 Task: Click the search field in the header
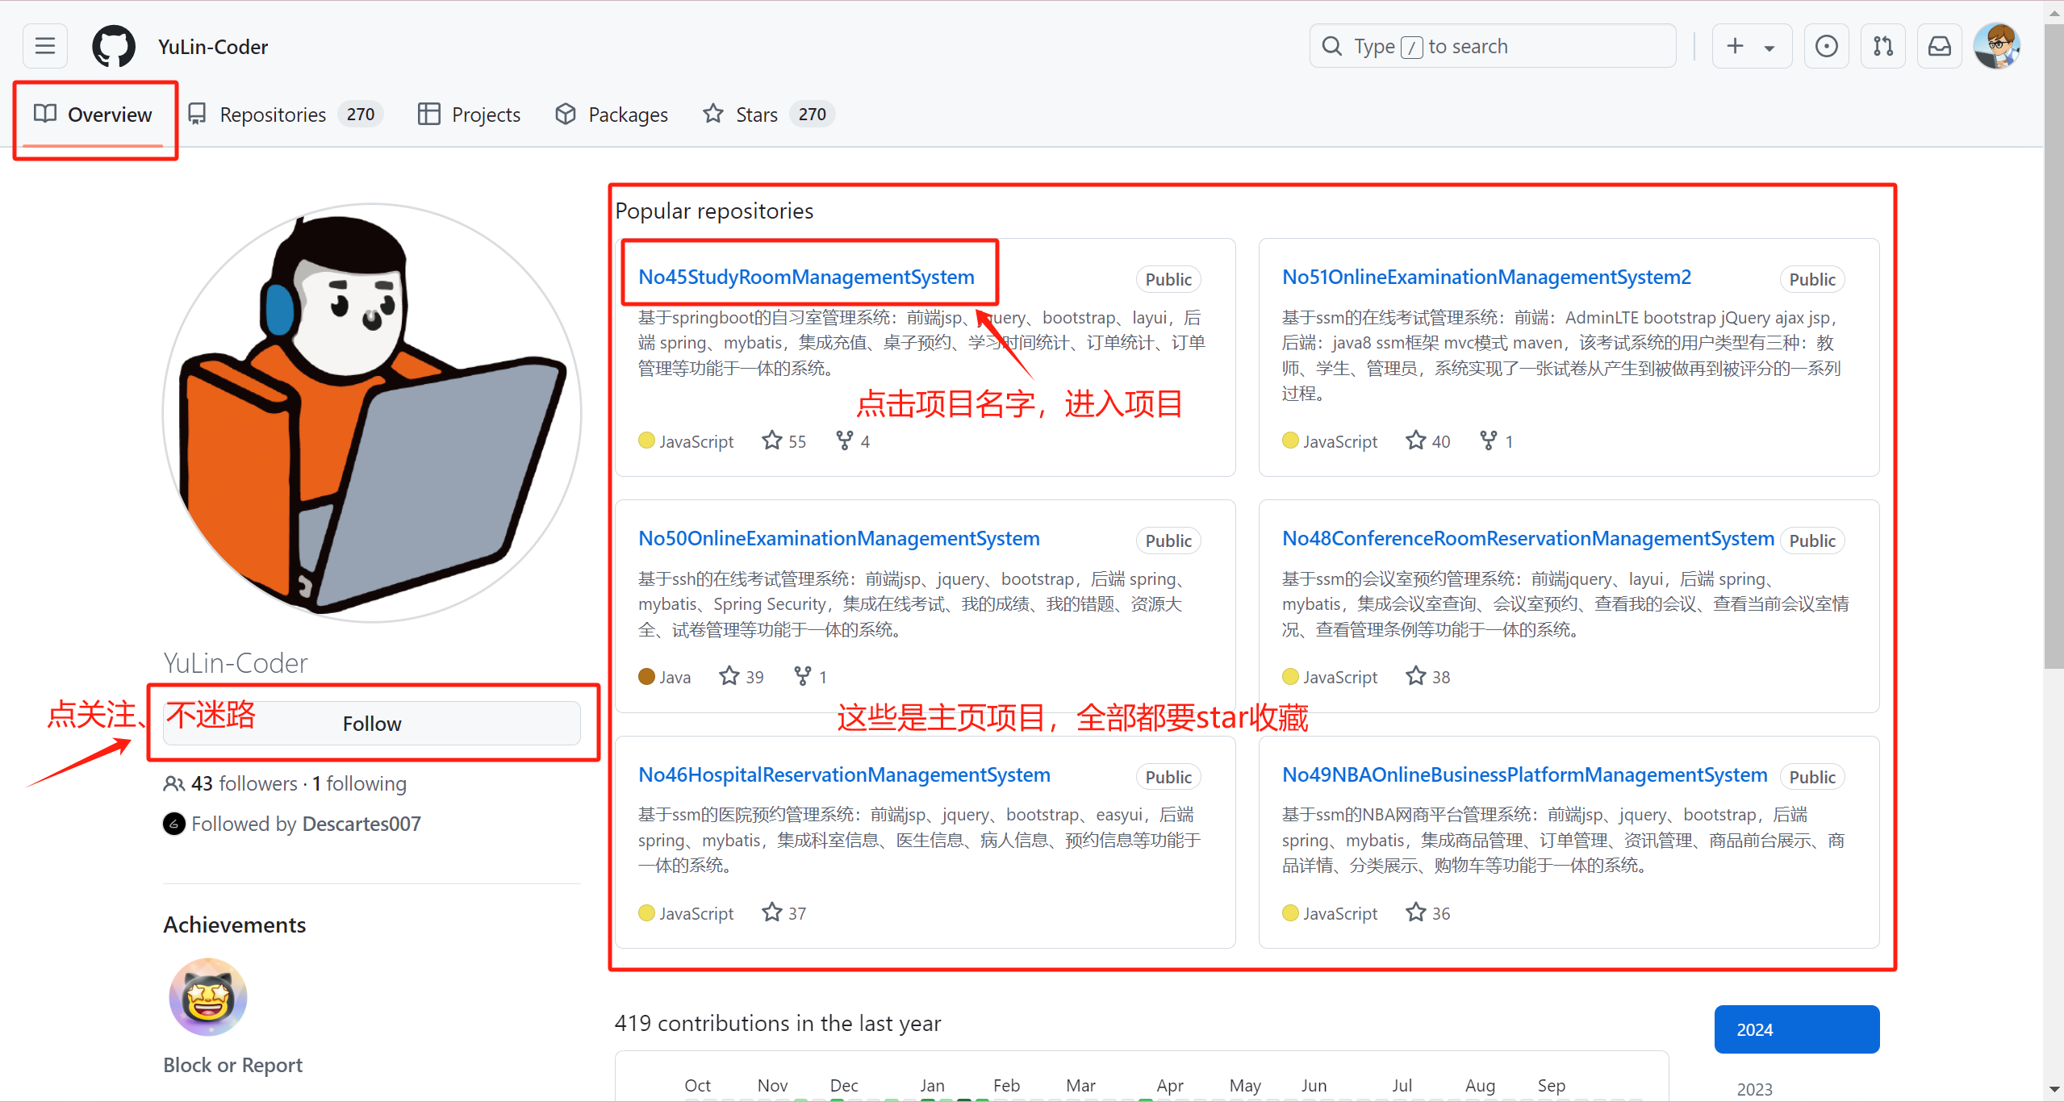pos(1492,46)
